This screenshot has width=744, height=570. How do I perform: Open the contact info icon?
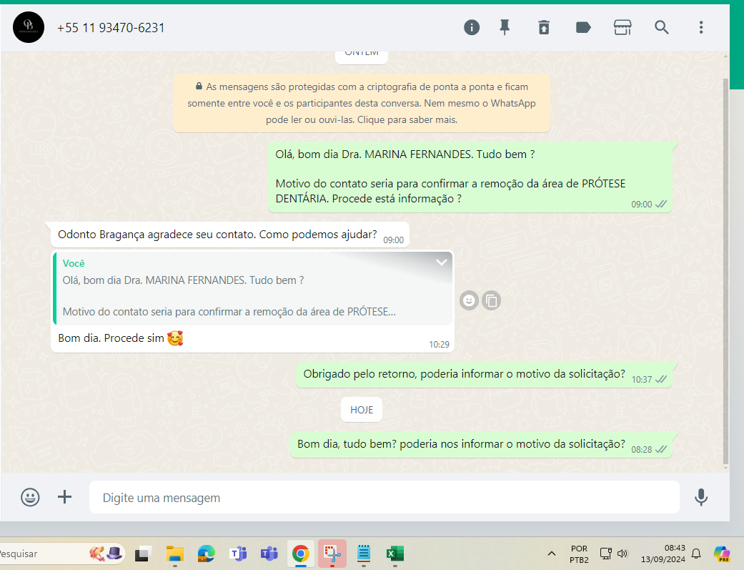[x=471, y=28]
